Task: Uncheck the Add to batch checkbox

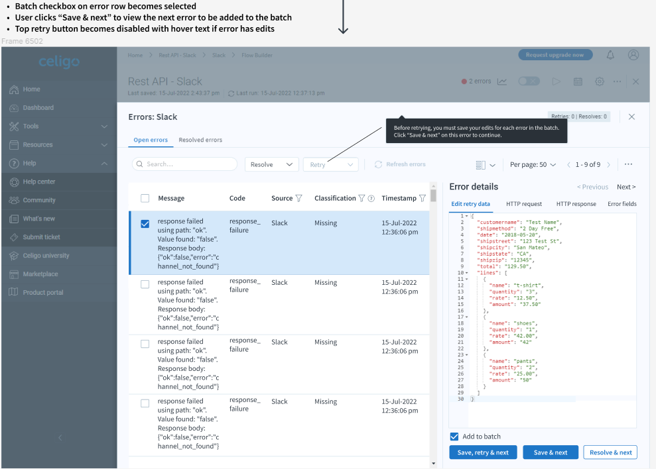Action: [454, 437]
